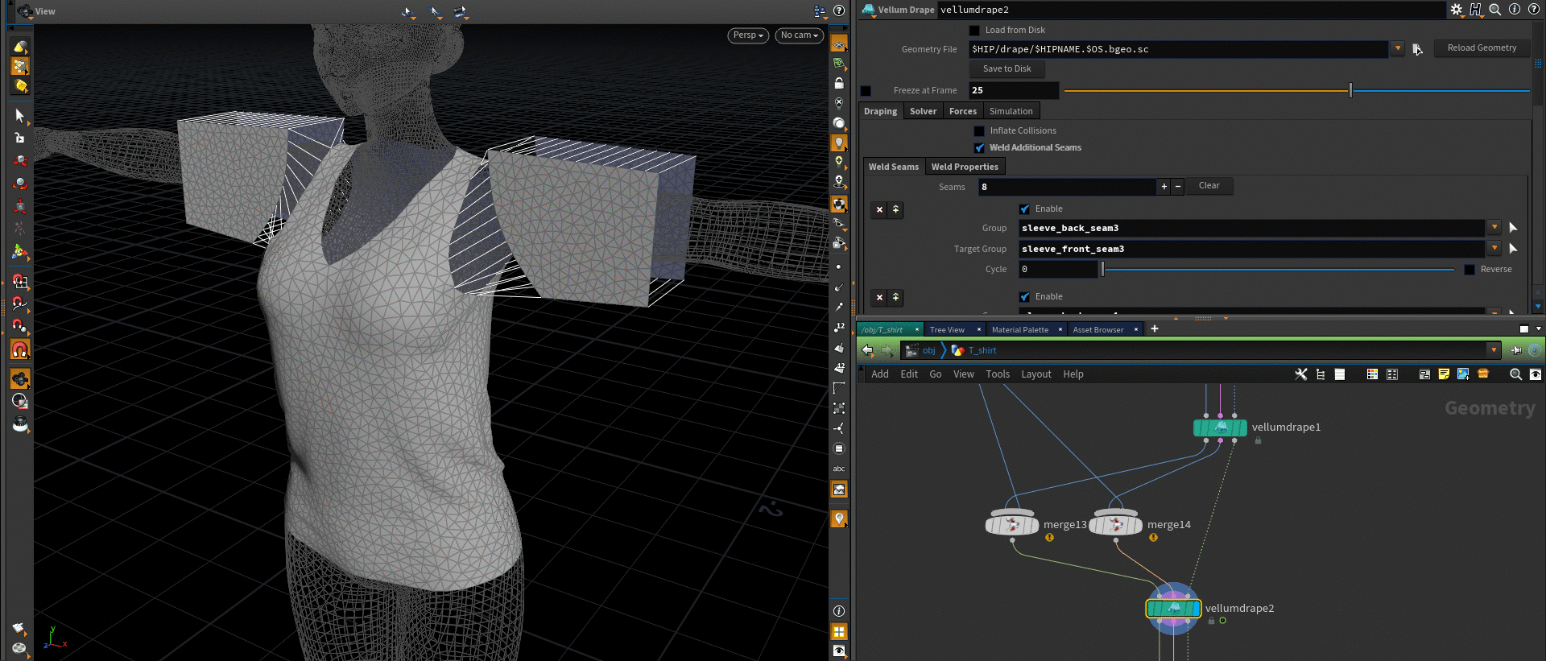Image resolution: width=1546 pixels, height=661 pixels.
Task: Open the Weld Properties tab
Action: [965, 167]
